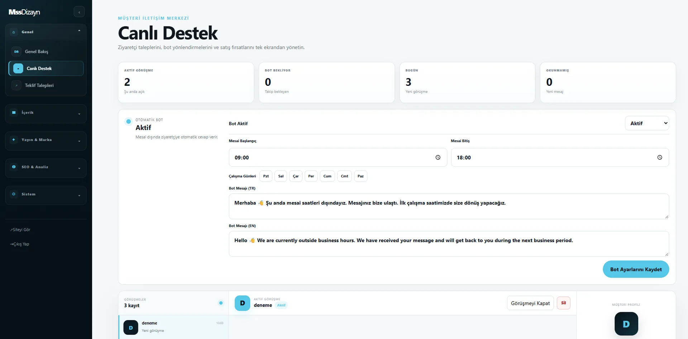Click the MssDizayn logo
The height and width of the screenshot is (339, 688).
point(24,12)
